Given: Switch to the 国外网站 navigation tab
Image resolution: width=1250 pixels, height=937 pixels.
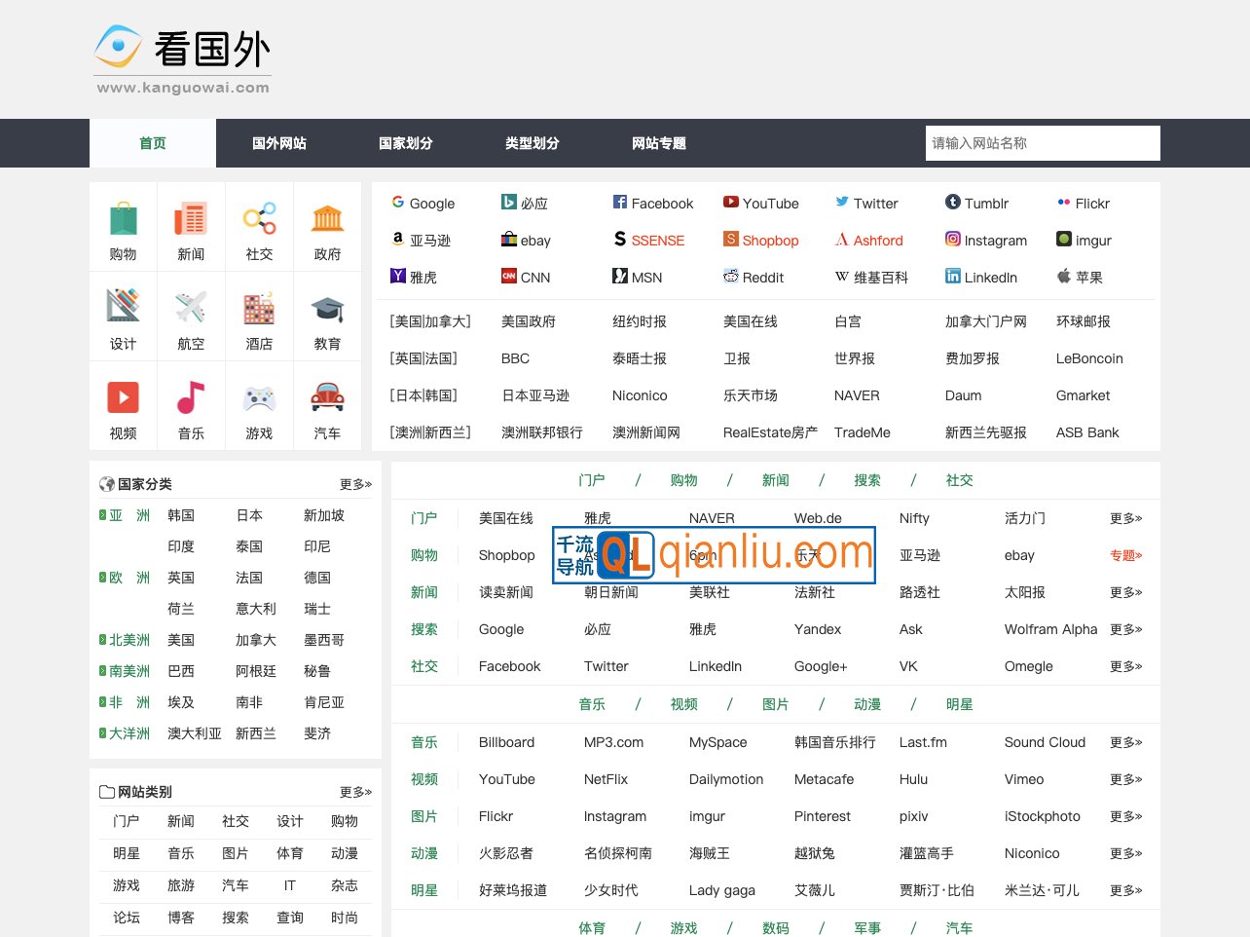Looking at the screenshot, I should click(x=278, y=143).
